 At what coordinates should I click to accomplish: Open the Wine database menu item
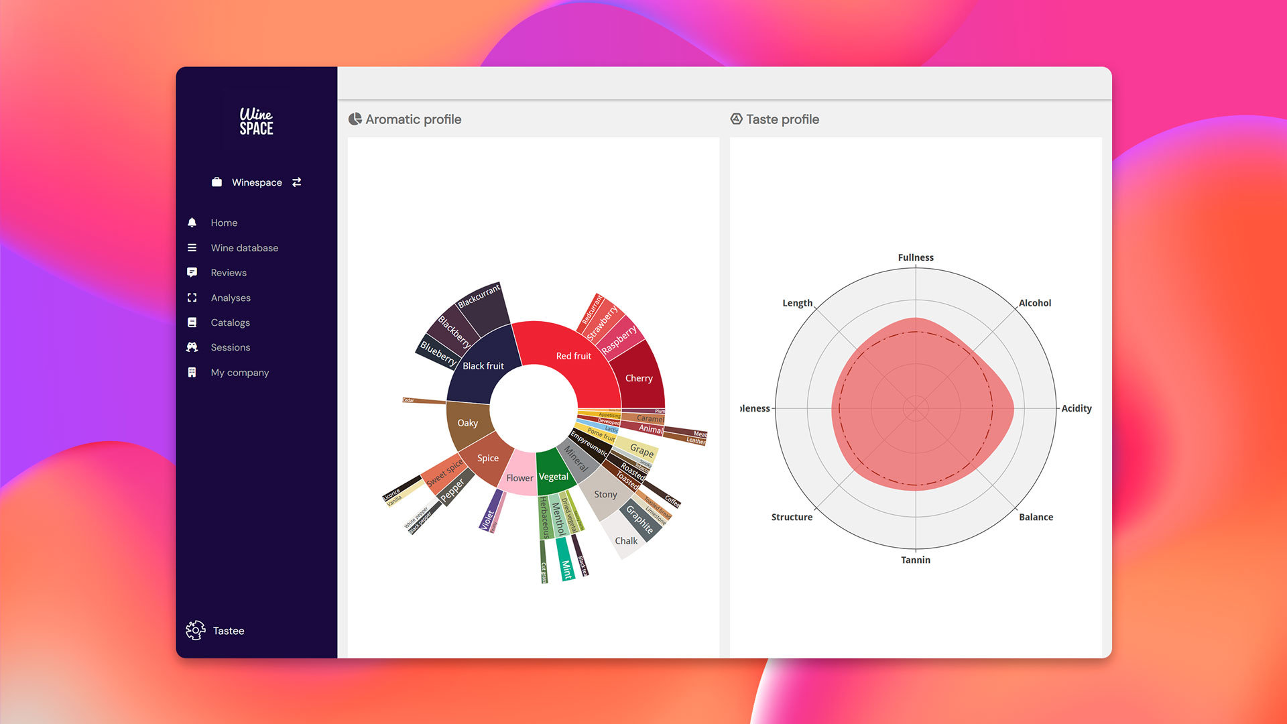pos(244,248)
